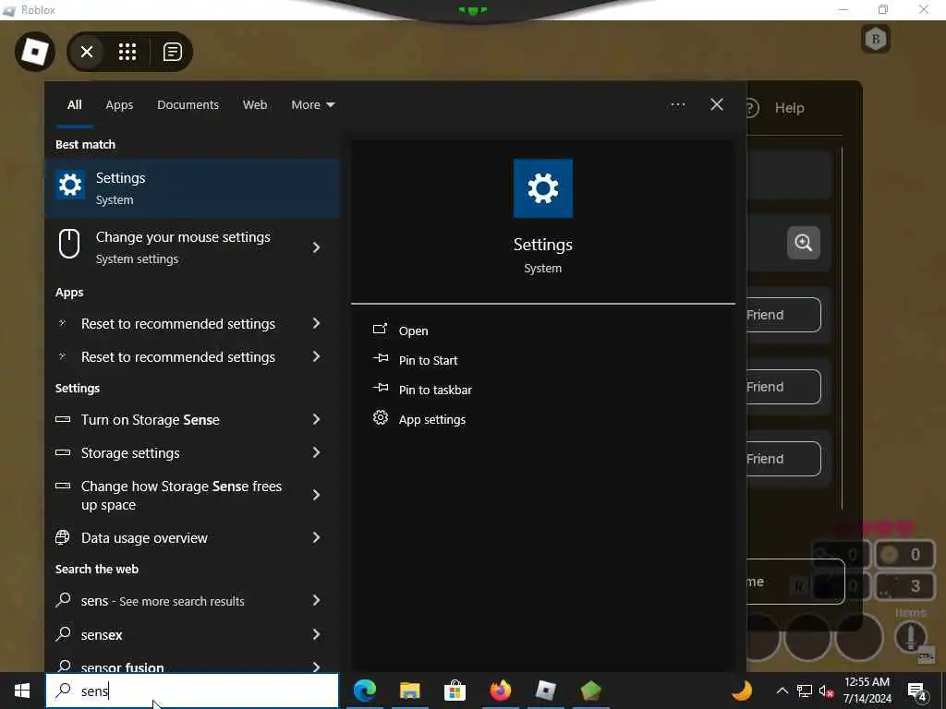Viewport: 946px width, 709px height.
Task: Close the Roblox menu with the X icon
Action: pos(87,52)
